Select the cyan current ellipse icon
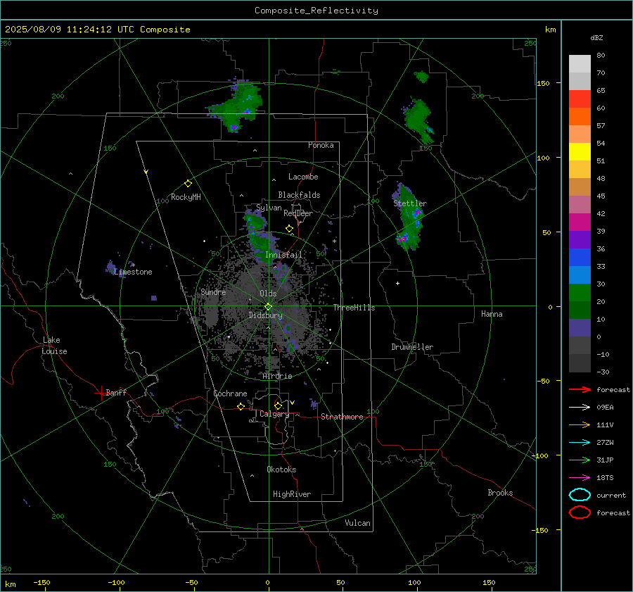 (x=580, y=495)
